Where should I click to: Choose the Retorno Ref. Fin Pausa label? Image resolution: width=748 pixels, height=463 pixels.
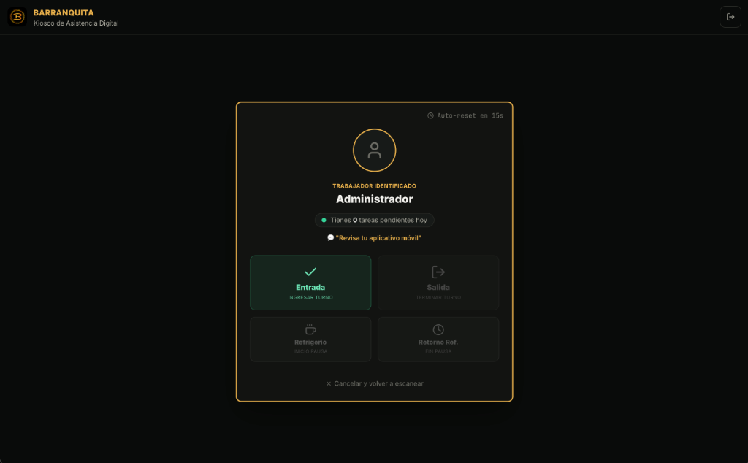tap(438, 346)
